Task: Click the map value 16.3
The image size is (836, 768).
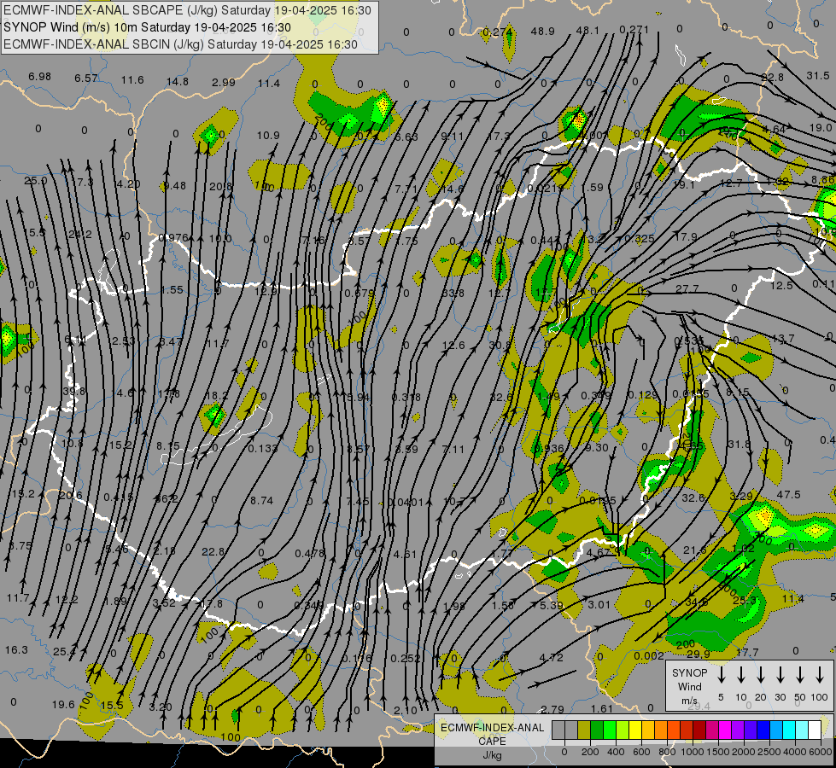Action: [x=16, y=650]
